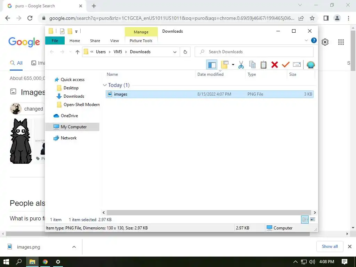356x267 pixels.
Task: Open Google quick settings gear
Action: [325, 42]
